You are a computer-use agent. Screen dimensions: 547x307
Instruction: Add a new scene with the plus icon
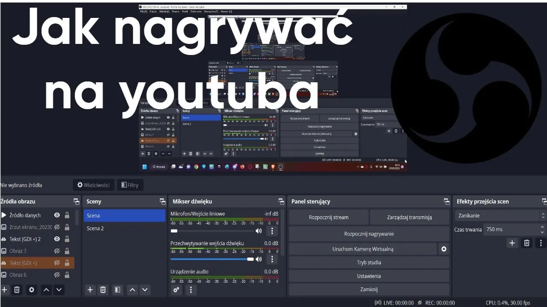(90, 290)
